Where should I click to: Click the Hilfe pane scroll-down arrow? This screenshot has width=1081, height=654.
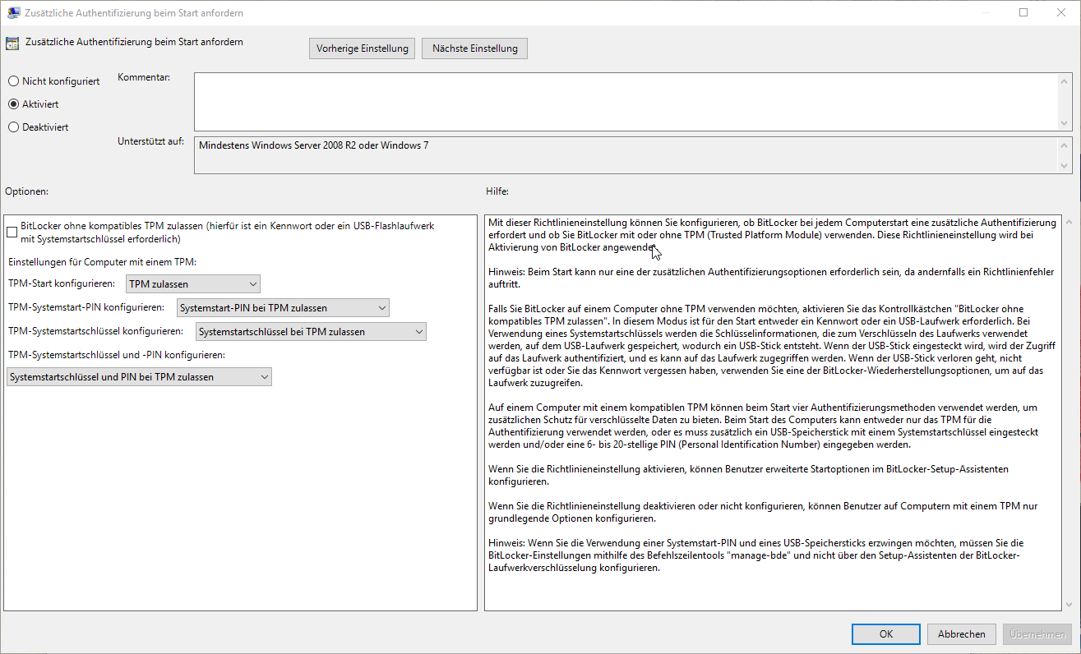pyautogui.click(x=1068, y=604)
